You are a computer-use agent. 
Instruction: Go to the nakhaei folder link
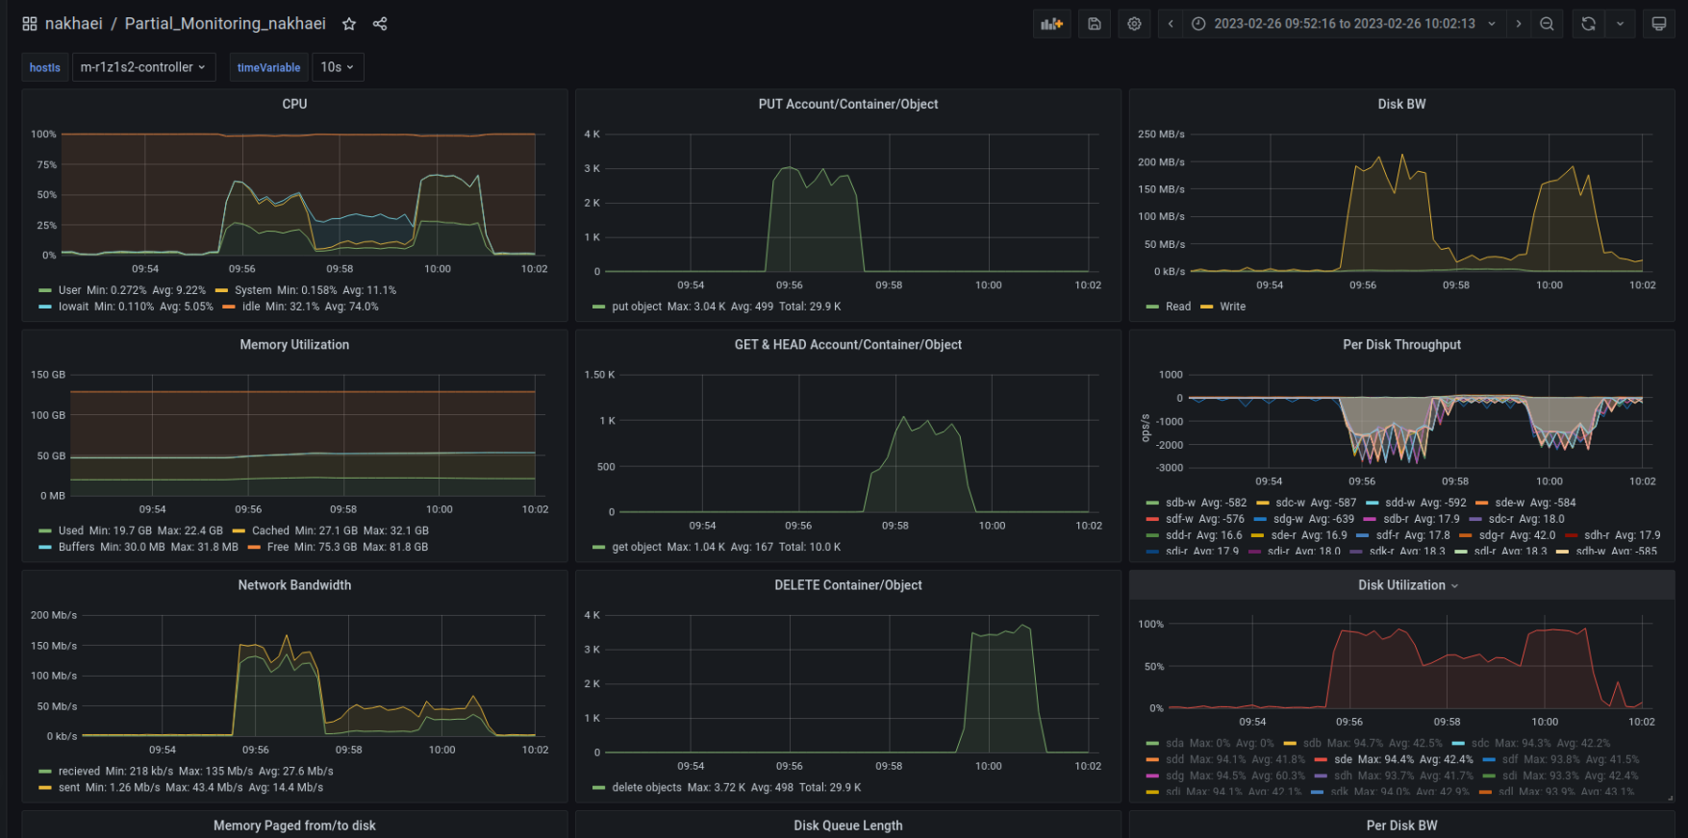[x=73, y=24]
